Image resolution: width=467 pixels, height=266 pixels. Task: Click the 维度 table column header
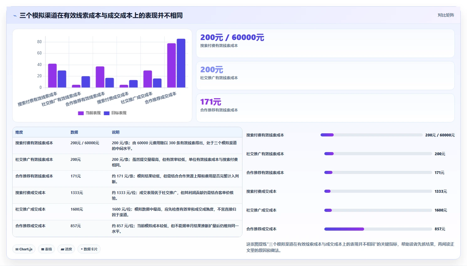pos(19,132)
